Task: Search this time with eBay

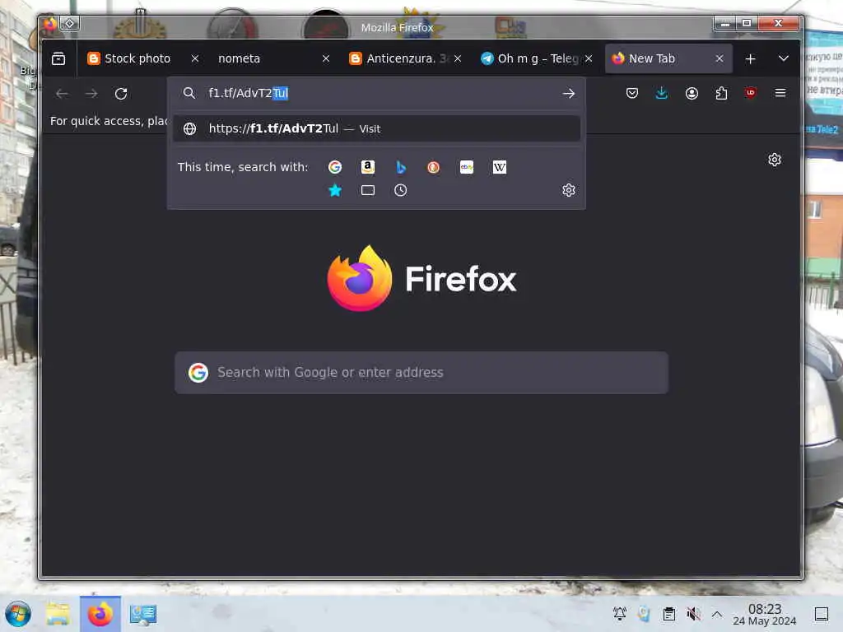Action: click(467, 167)
